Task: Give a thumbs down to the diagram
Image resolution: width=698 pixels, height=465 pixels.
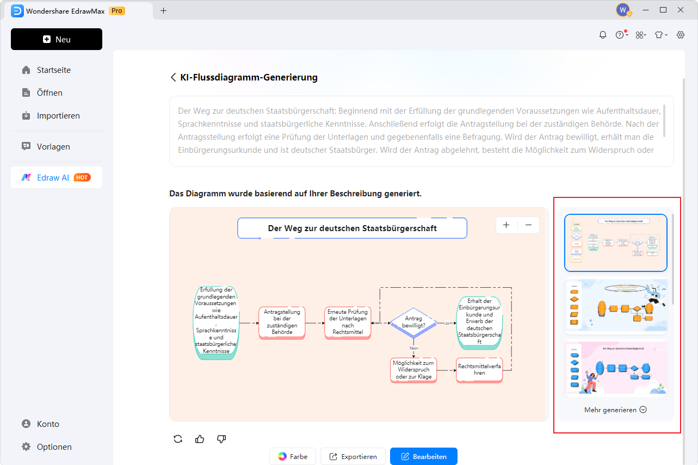Action: 221,439
